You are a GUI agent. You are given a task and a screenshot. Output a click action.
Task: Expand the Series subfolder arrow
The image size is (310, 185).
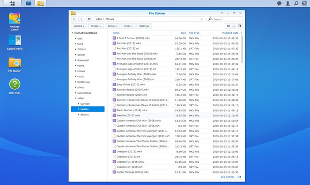pyautogui.click(x=78, y=114)
